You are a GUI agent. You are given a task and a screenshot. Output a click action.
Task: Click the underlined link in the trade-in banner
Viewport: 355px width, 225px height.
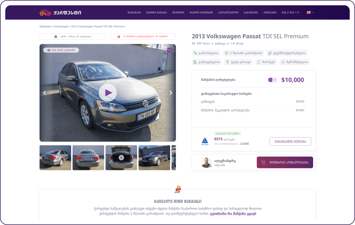233,214
